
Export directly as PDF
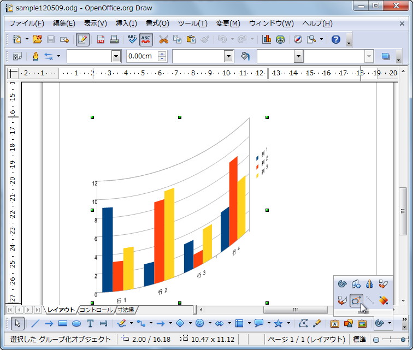coord(101,39)
